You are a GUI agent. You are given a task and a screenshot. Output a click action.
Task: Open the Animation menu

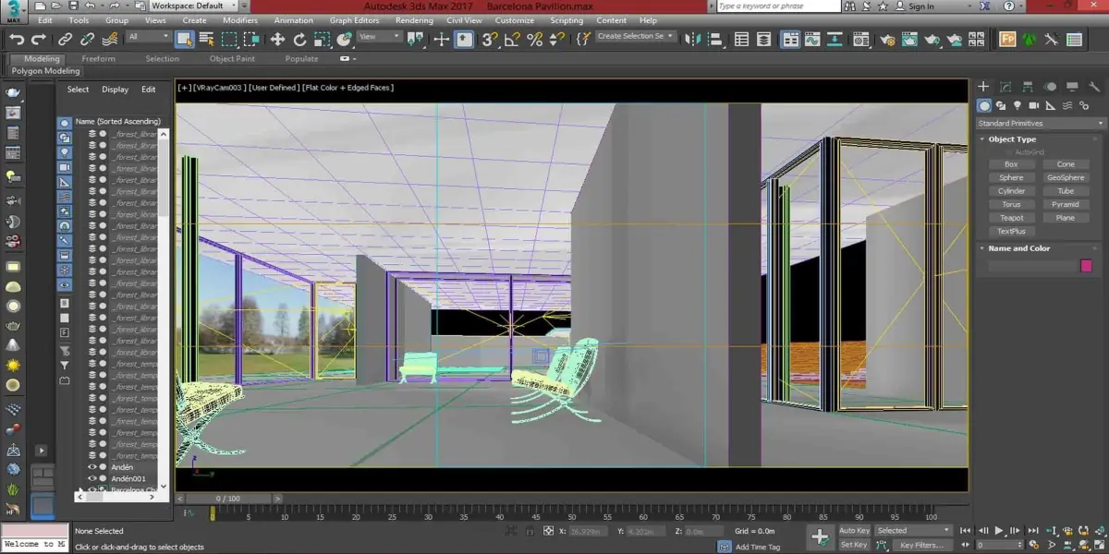tap(294, 20)
